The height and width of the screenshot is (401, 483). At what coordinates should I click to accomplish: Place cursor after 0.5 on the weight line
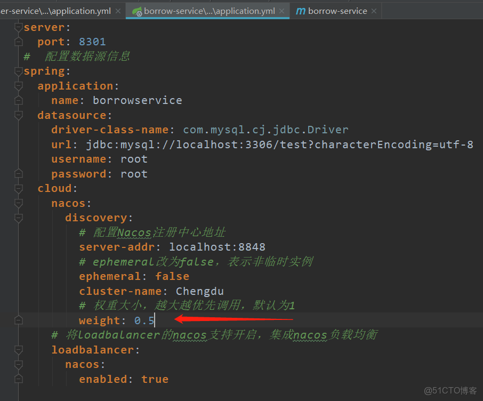[154, 320]
